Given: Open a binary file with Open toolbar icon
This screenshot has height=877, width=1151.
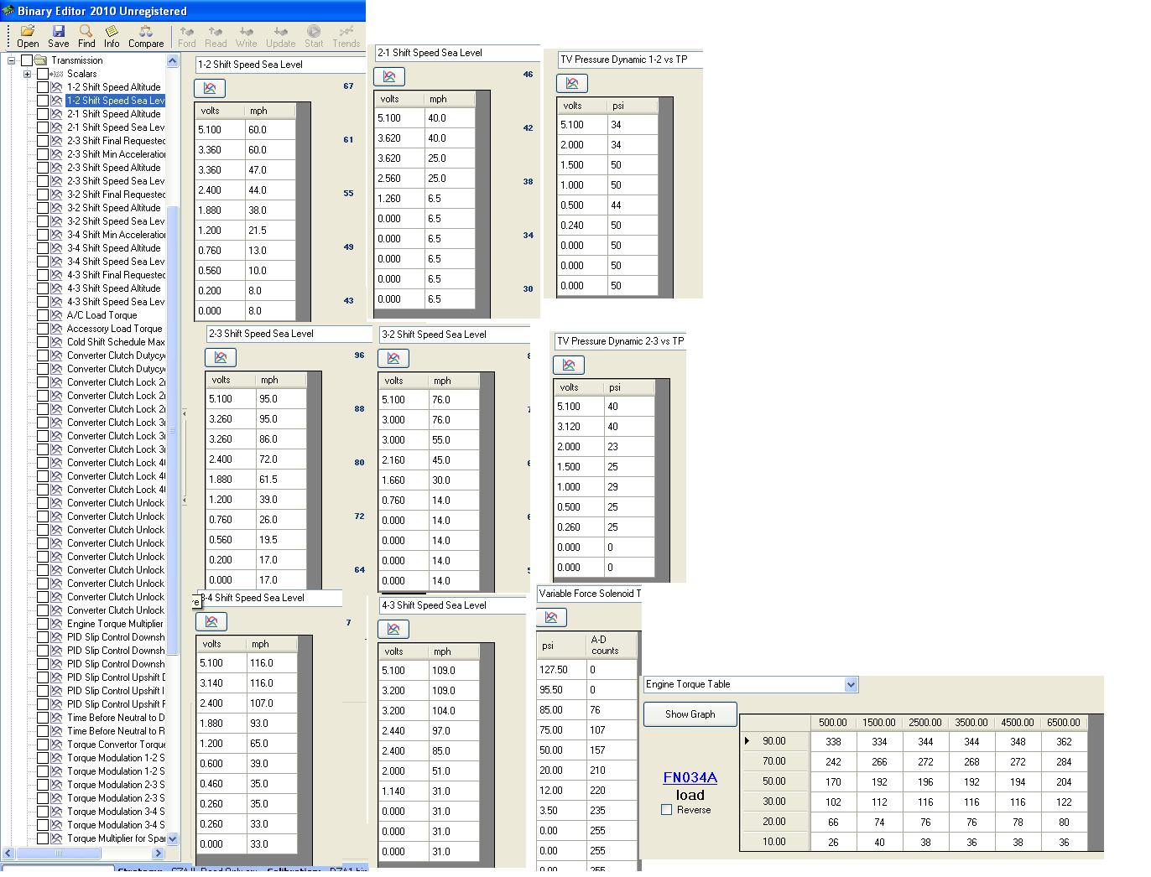Looking at the screenshot, I should click(28, 36).
